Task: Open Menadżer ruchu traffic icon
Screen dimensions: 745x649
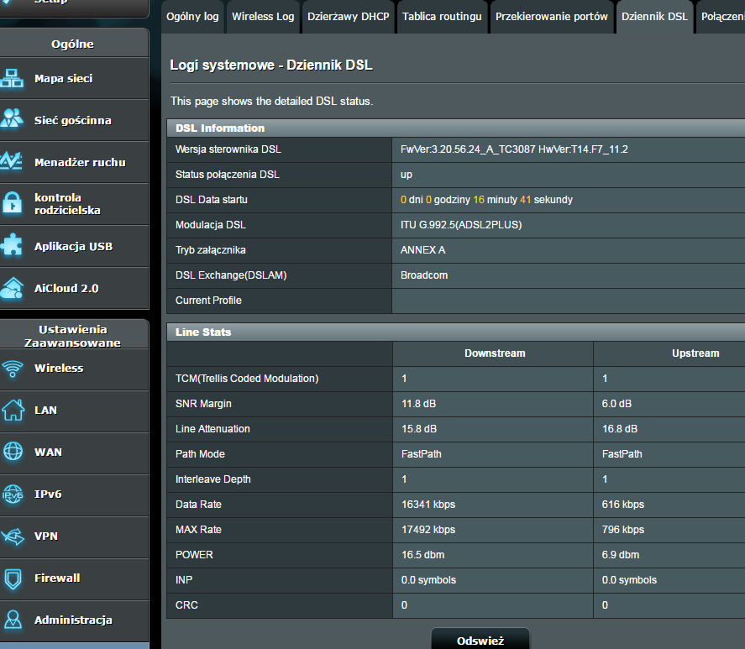Action: click(x=12, y=161)
